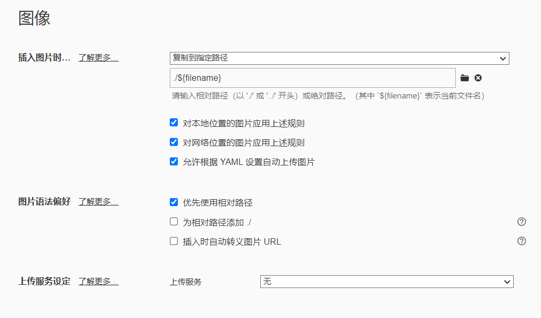Open help icon for 插入时自动转义图片 URL

click(x=522, y=241)
